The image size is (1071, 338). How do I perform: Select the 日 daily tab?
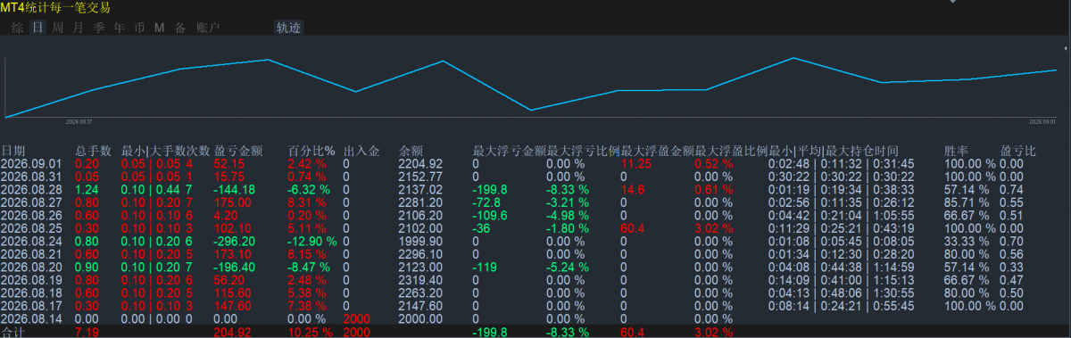pos(37,28)
